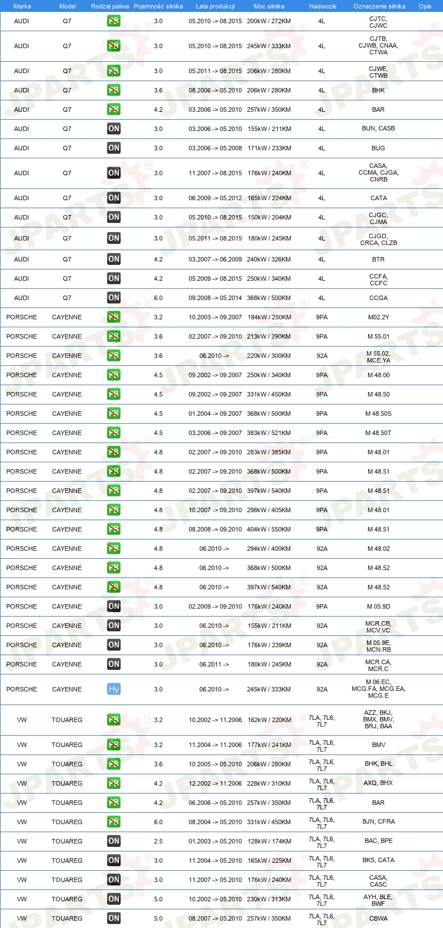443x928 pixels.
Task: Click the Moc silnika column header
Action: 269,6
